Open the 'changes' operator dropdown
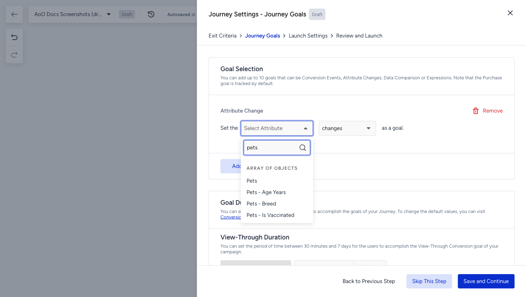Screen dimensions: 526x297 [347, 128]
